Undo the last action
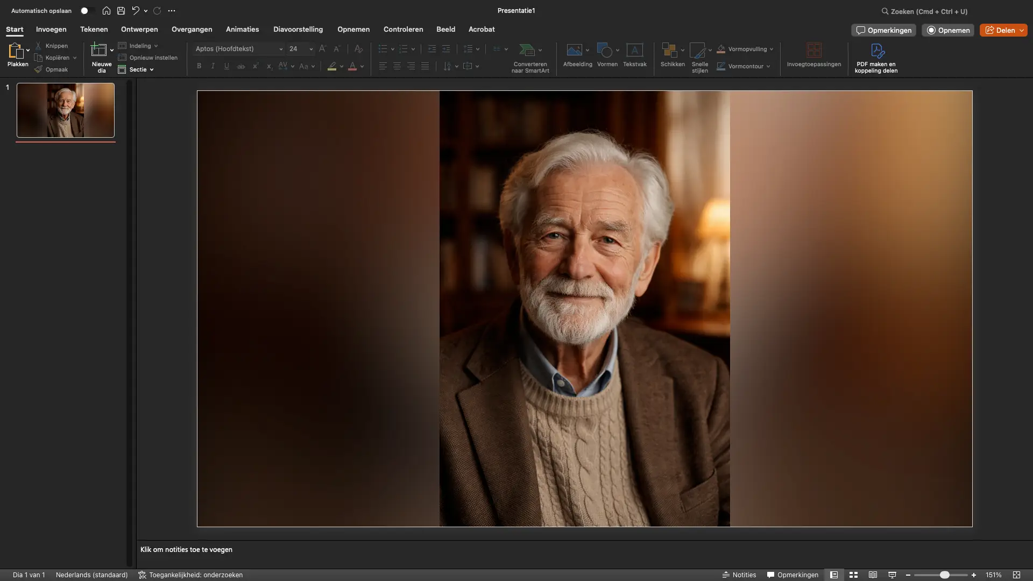1033x581 pixels. click(x=135, y=10)
